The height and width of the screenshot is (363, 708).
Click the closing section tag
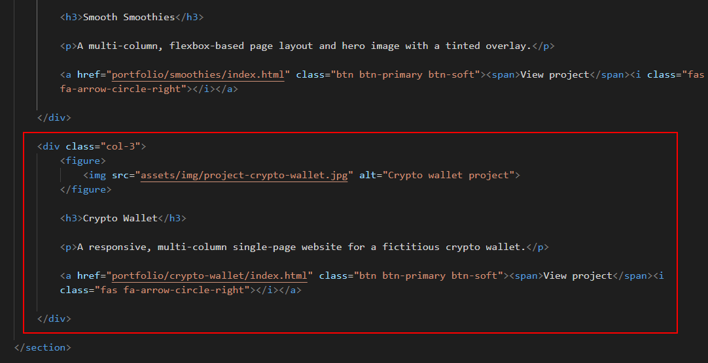tap(43, 348)
